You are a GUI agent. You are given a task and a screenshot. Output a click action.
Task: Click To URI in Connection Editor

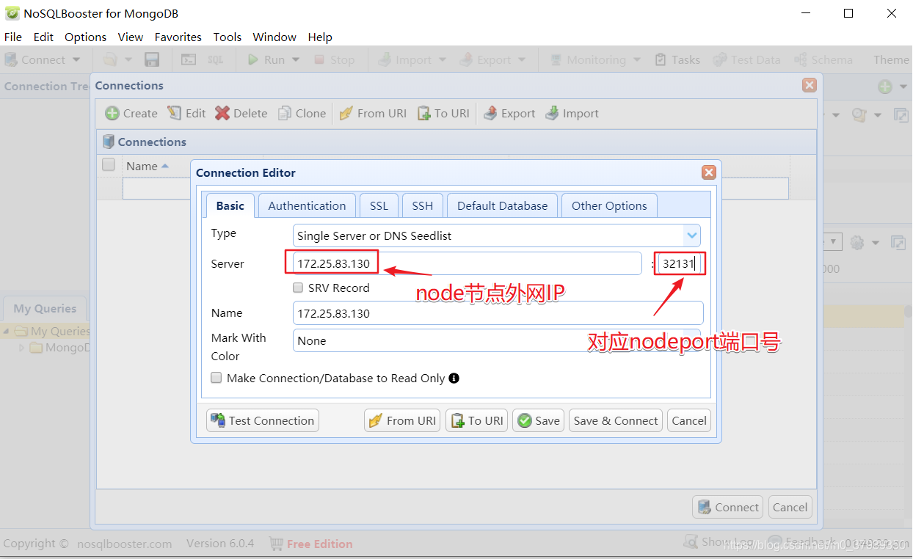(x=477, y=420)
